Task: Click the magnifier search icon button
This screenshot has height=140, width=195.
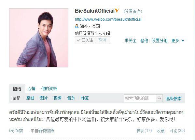Action: (x=159, y=98)
